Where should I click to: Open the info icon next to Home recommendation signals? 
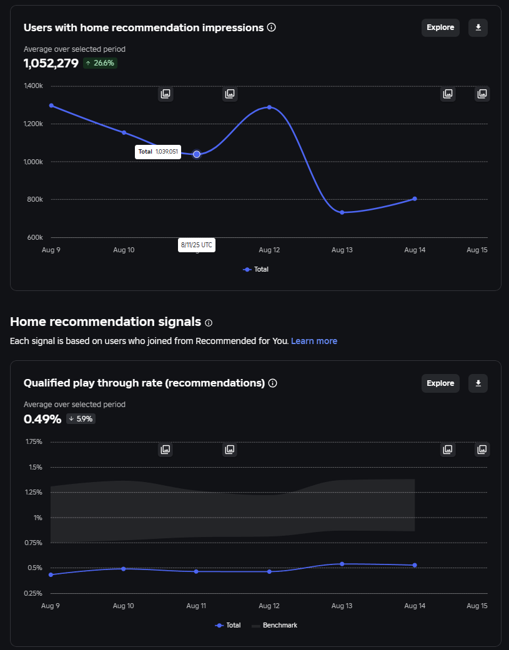[209, 323]
